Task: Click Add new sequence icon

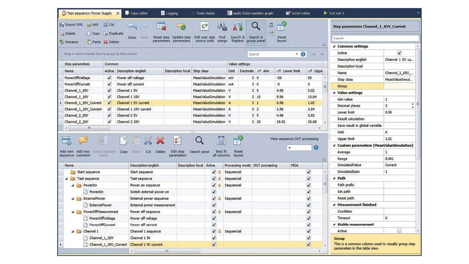Action: point(66,141)
